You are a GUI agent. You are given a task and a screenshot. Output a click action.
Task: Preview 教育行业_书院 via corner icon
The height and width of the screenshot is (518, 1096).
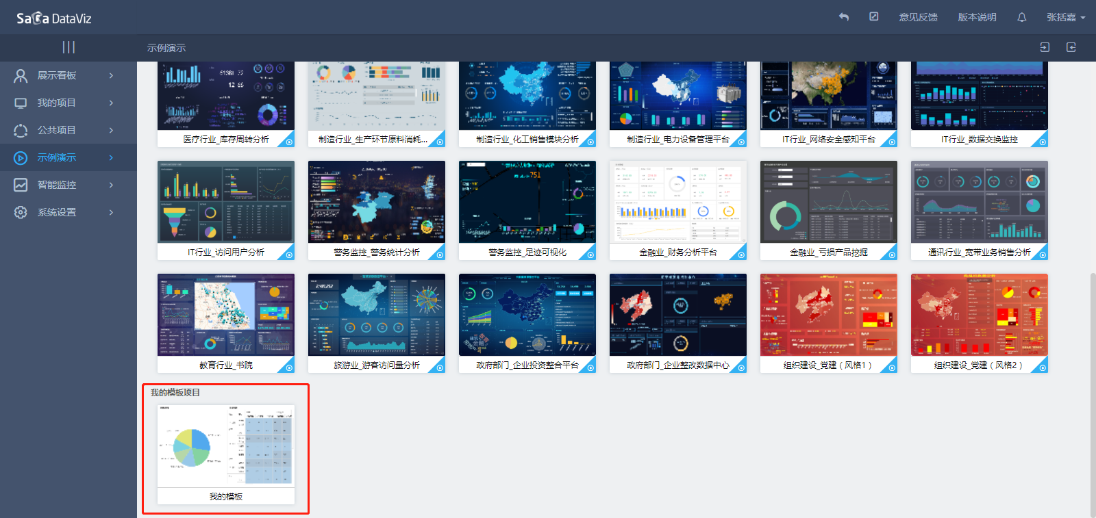[x=289, y=367]
